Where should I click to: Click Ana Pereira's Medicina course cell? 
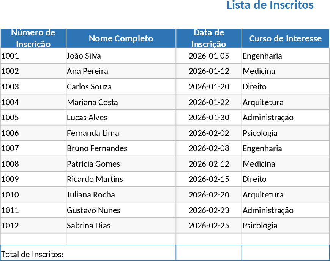[x=285, y=71]
